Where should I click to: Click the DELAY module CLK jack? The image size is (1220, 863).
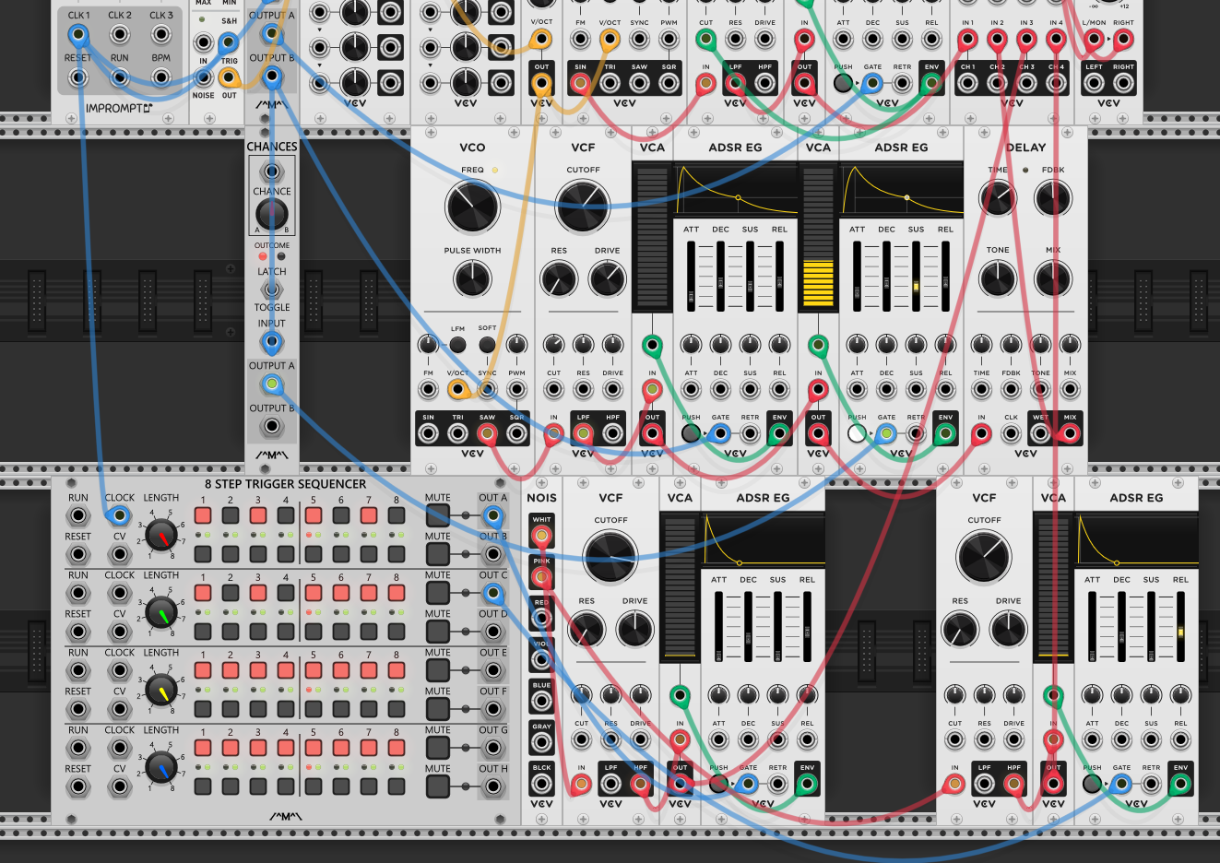pyautogui.click(x=1011, y=433)
